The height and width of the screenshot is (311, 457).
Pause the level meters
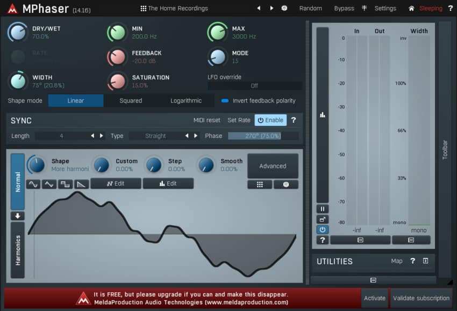[323, 209]
